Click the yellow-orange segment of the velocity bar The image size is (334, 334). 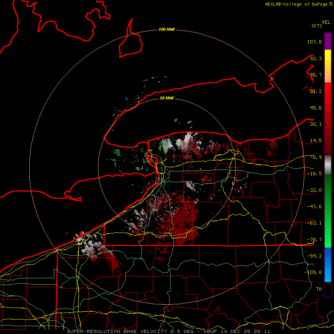click(x=328, y=66)
